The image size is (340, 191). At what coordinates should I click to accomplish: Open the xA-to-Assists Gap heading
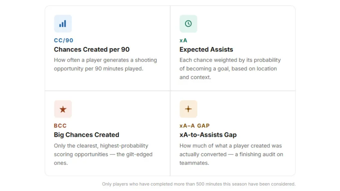pos(208,135)
